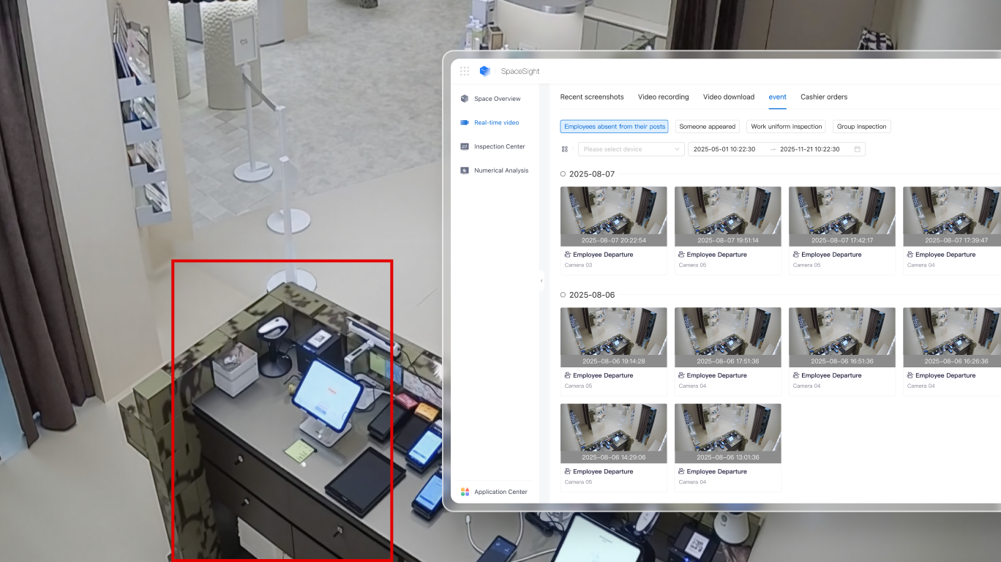The image size is (1001, 562).
Task: Select the Real-time video camera icon
Action: pyautogui.click(x=465, y=123)
